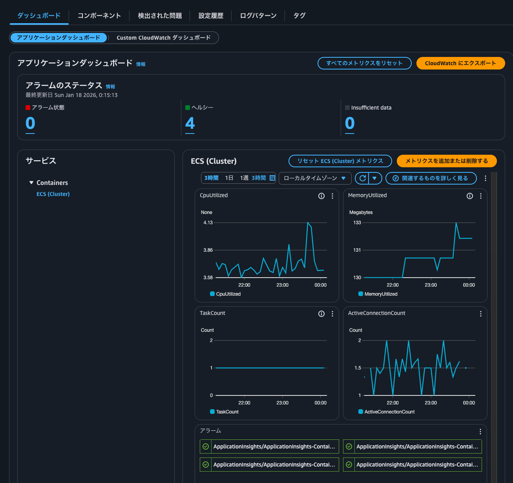Open the ログパターン tab
The width and height of the screenshot is (513, 483).
[258, 16]
